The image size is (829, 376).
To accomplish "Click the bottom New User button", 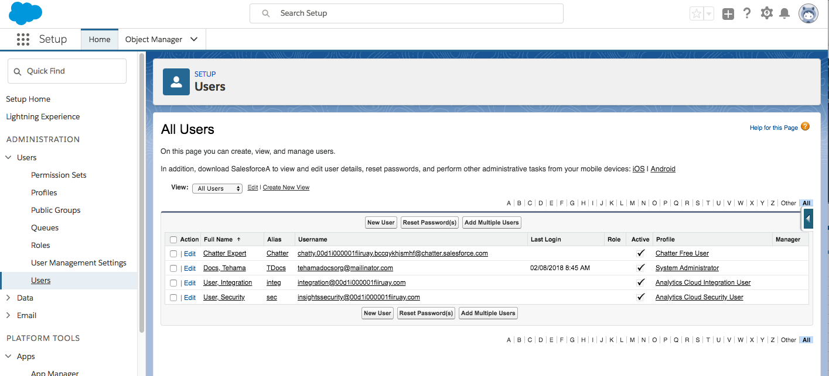I will click(377, 313).
